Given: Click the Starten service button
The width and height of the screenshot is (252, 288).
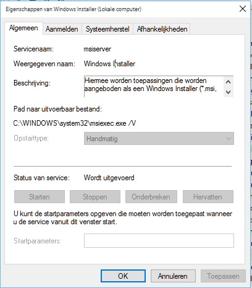Looking at the screenshot, I should 40,197.
